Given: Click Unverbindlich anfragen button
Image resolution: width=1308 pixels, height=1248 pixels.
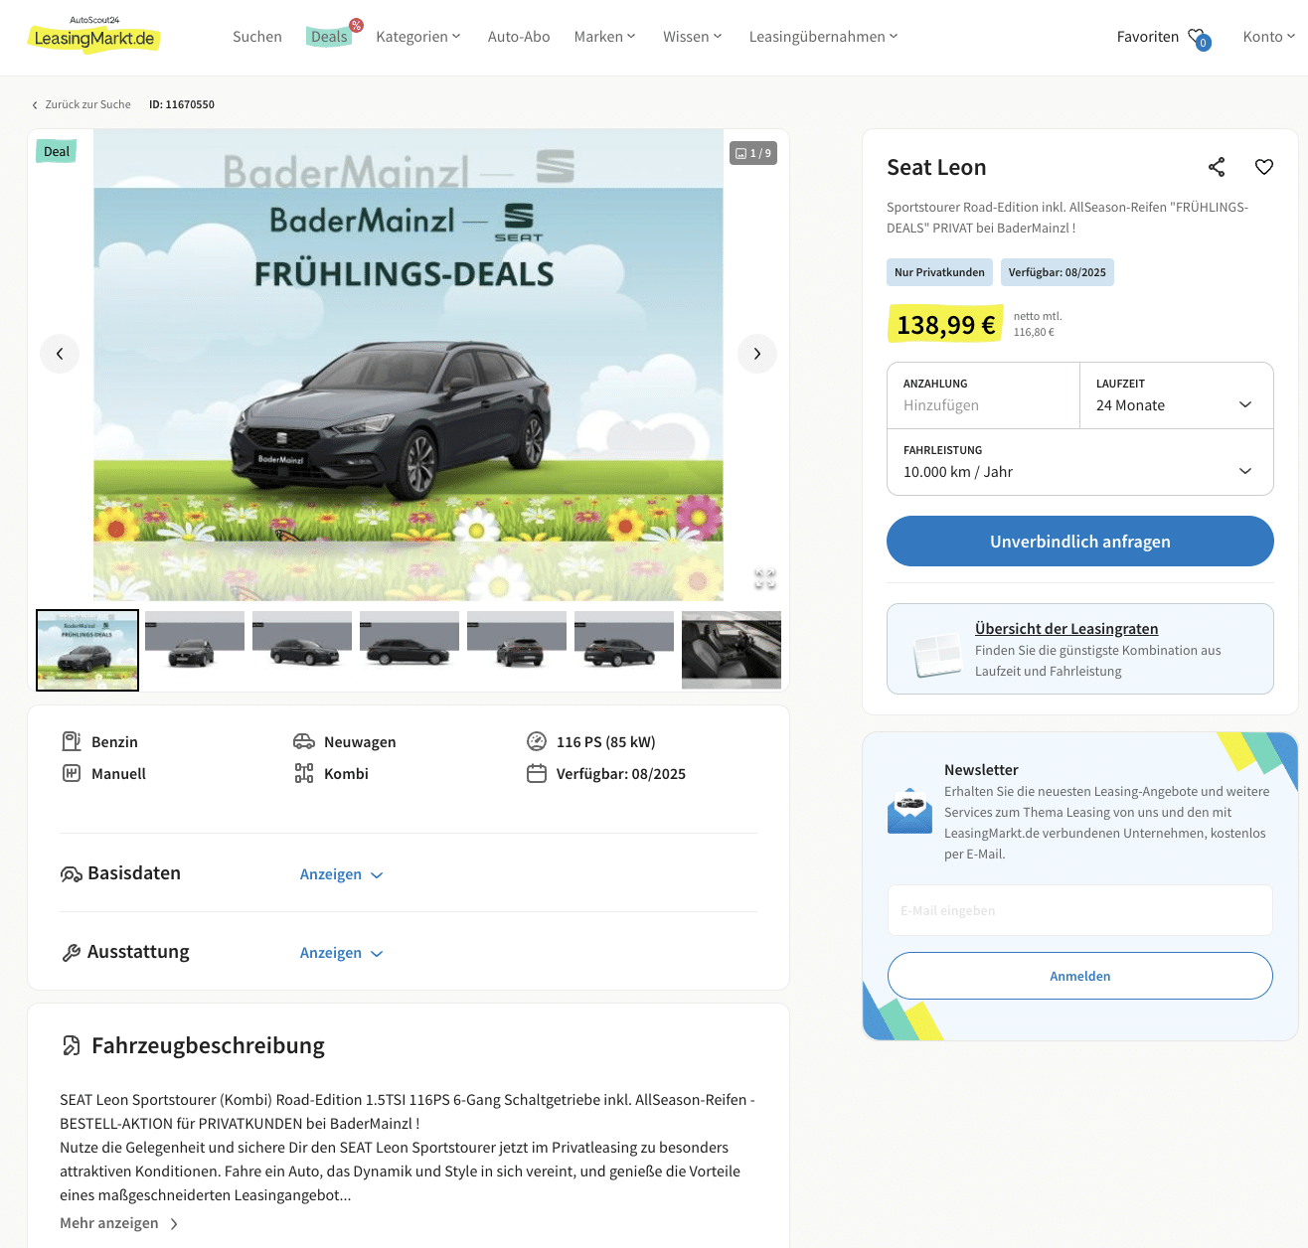Looking at the screenshot, I should (1080, 542).
